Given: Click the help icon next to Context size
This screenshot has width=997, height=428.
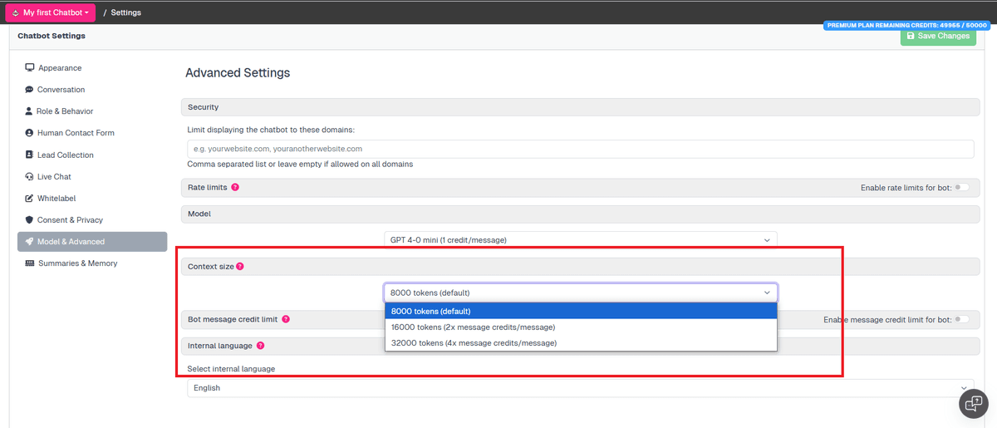Looking at the screenshot, I should [x=240, y=267].
